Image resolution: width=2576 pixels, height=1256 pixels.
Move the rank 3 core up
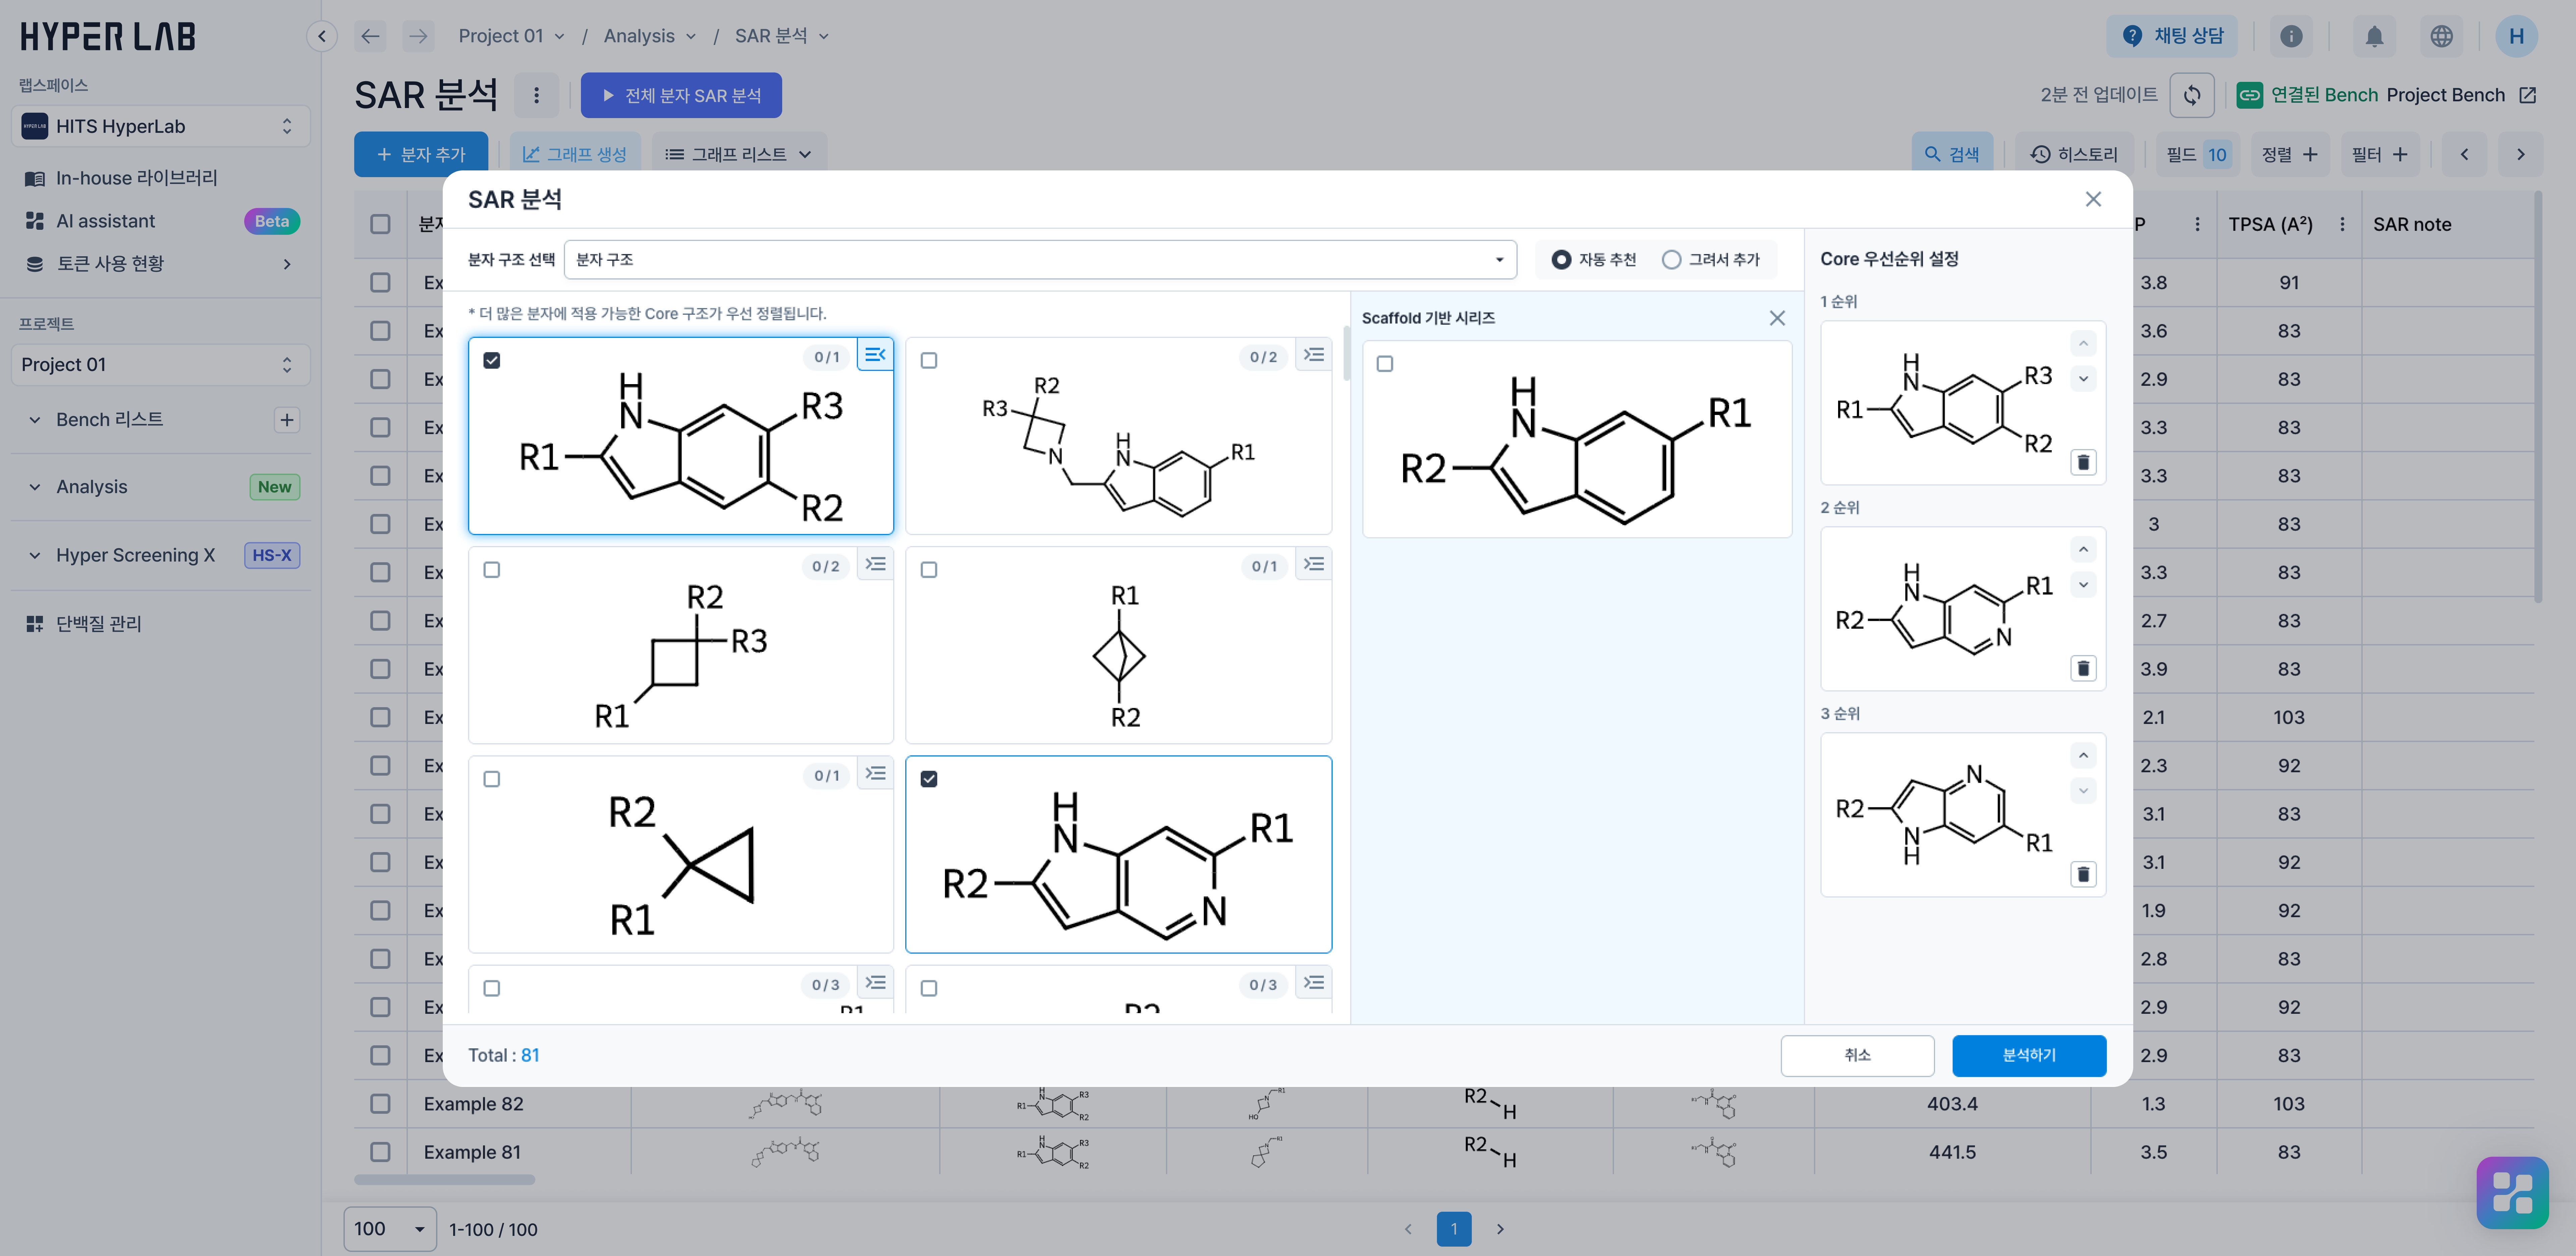click(2083, 756)
